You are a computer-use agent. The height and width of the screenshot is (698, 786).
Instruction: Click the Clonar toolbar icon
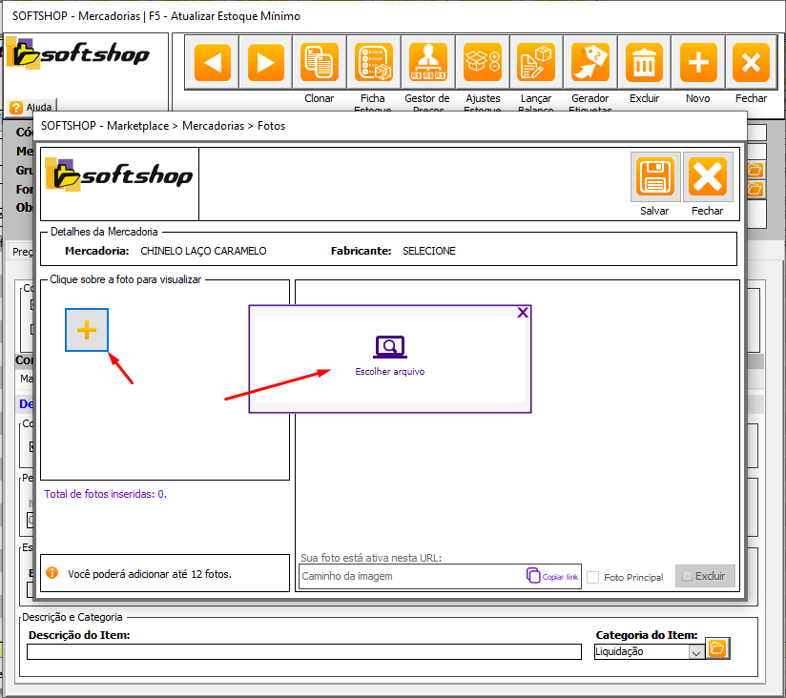[x=319, y=63]
